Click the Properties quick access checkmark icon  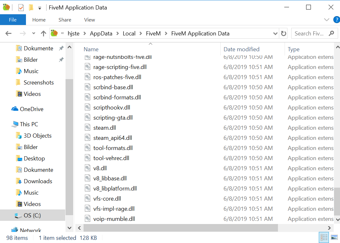coord(21,8)
